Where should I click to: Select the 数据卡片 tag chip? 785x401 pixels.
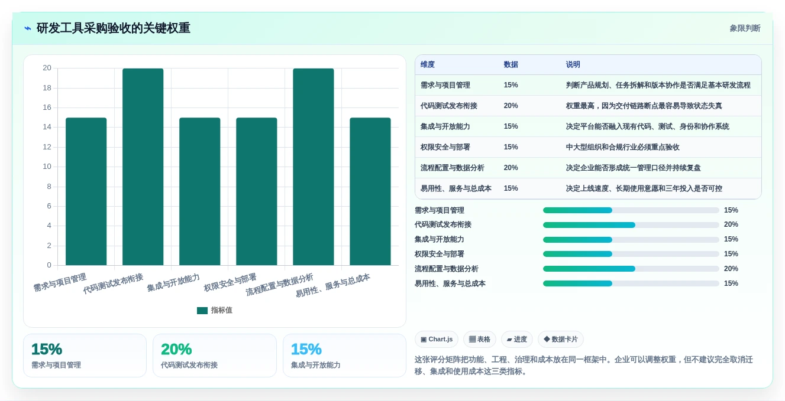(560, 339)
